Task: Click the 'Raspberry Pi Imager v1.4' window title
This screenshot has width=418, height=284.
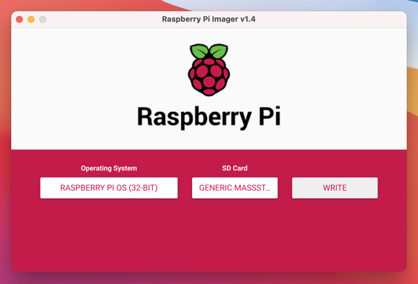Action: point(209,19)
